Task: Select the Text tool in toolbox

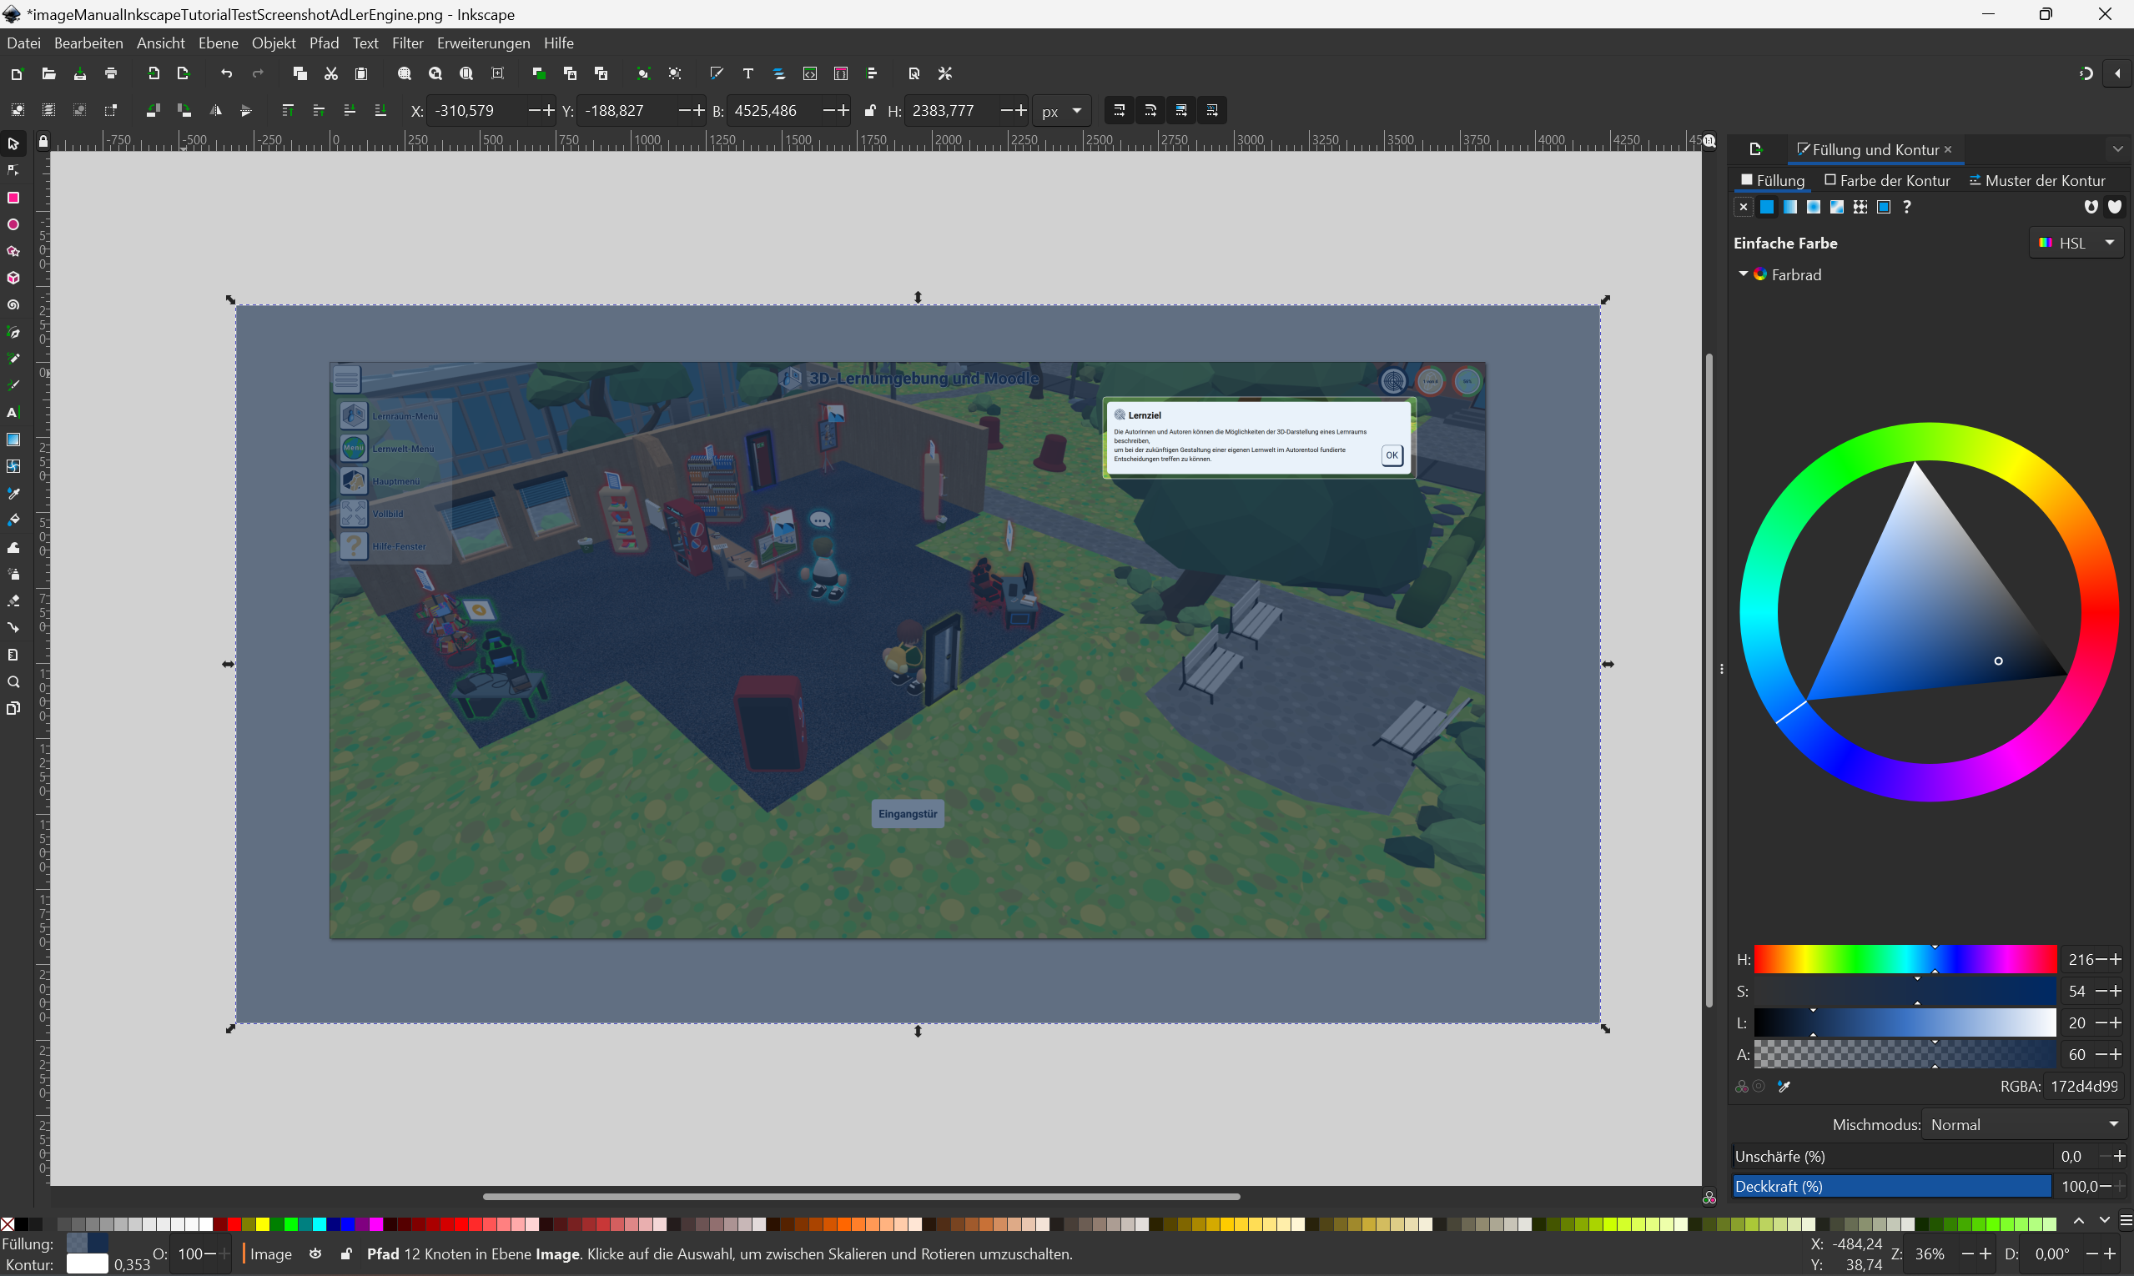Action: [x=13, y=413]
